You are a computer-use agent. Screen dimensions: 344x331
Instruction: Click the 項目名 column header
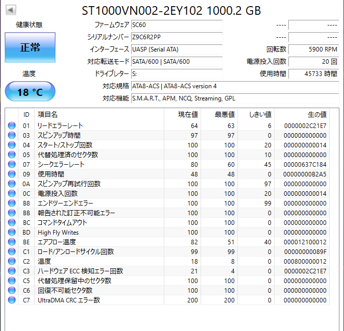coord(48,115)
